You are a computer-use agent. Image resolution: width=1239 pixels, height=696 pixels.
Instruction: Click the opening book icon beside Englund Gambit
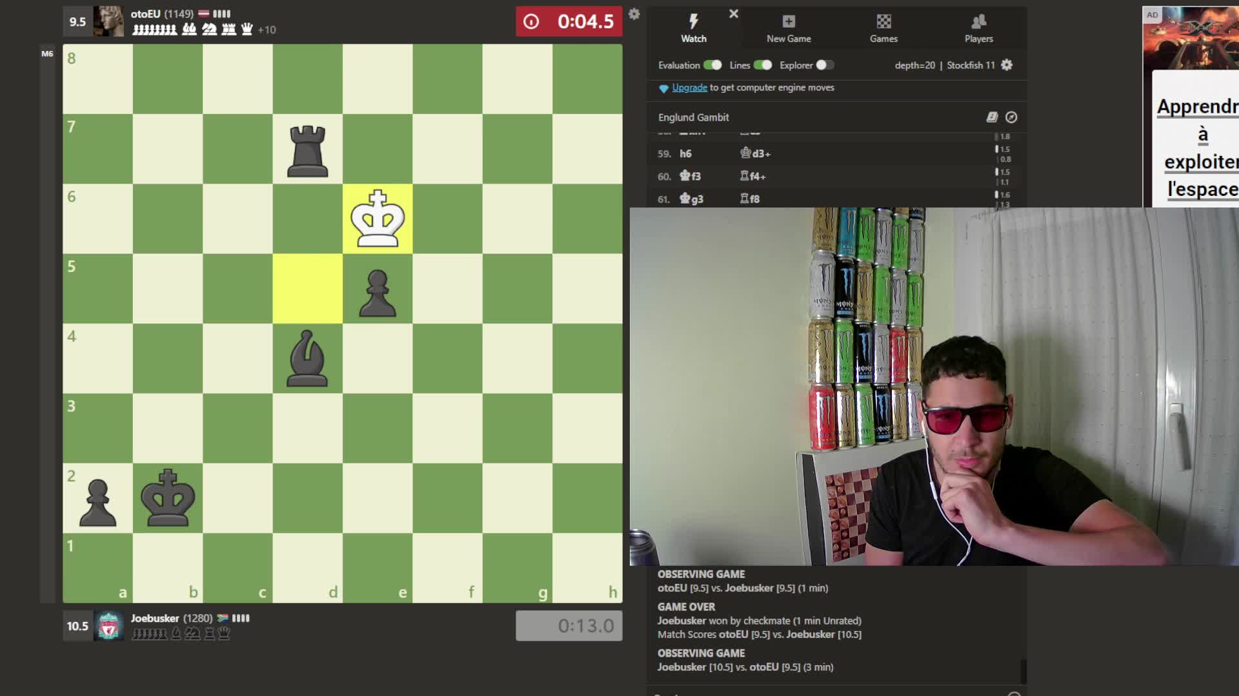click(991, 117)
